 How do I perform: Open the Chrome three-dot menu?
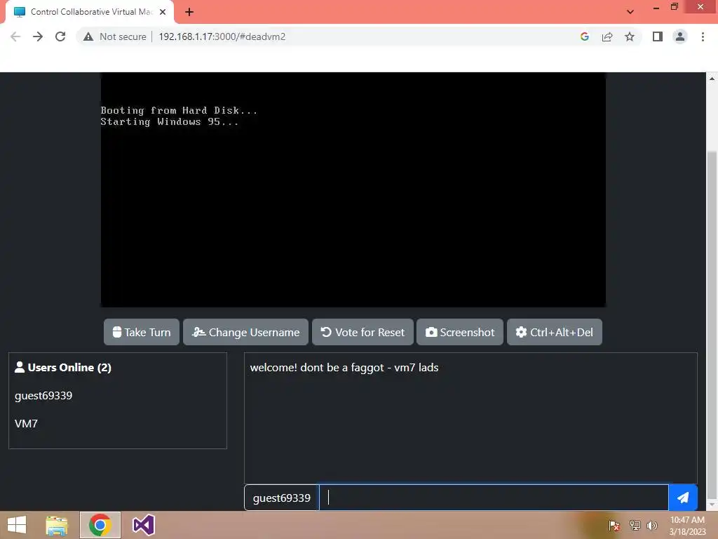(703, 36)
